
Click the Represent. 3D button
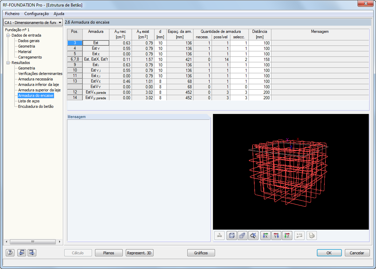point(139,253)
